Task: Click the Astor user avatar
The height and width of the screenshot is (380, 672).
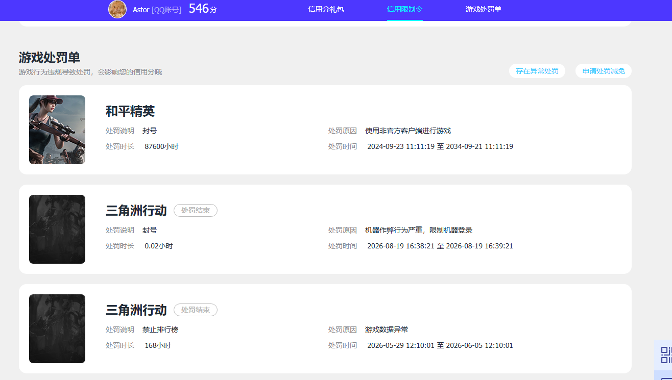Action: tap(117, 9)
